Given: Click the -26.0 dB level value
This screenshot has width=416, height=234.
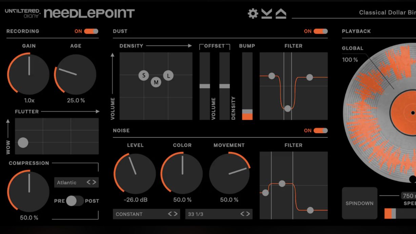Looking at the screenshot, I should 135,200.
